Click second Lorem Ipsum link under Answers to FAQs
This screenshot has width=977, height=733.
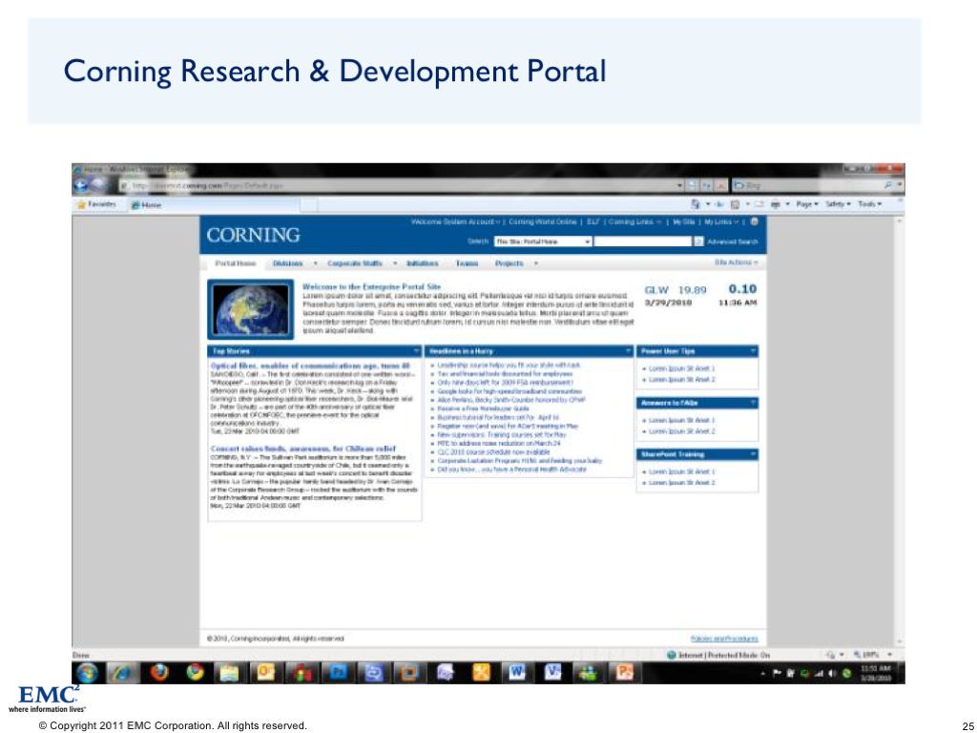coord(681,431)
